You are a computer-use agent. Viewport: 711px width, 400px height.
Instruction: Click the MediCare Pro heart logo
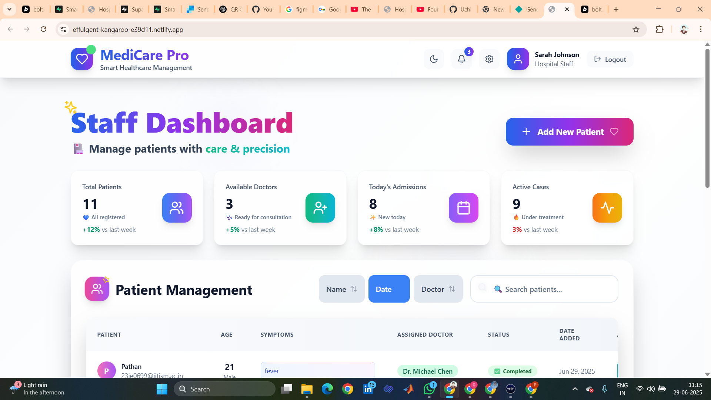point(82,59)
